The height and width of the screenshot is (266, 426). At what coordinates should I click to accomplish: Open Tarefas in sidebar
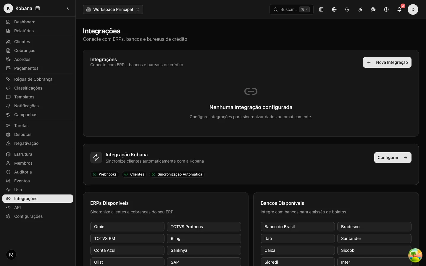tap(38, 126)
